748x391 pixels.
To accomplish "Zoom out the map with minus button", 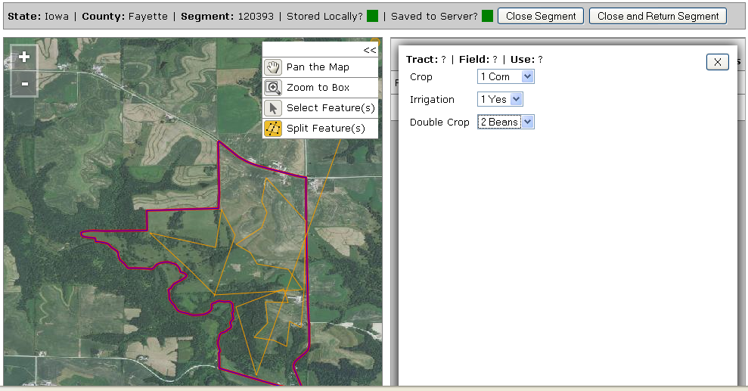I will point(24,84).
